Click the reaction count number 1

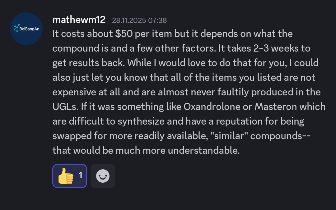click(x=80, y=175)
